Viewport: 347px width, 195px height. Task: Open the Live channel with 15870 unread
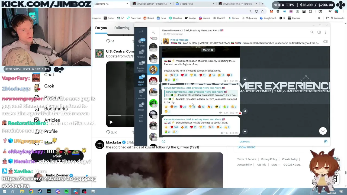tap(153, 81)
